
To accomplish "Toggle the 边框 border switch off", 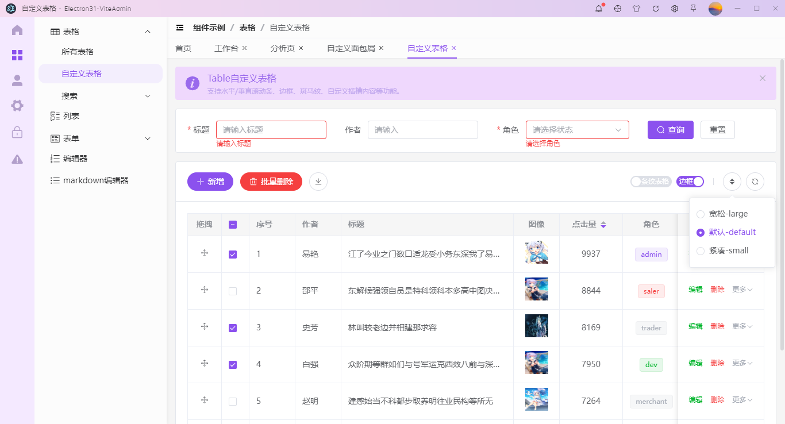I will point(690,181).
